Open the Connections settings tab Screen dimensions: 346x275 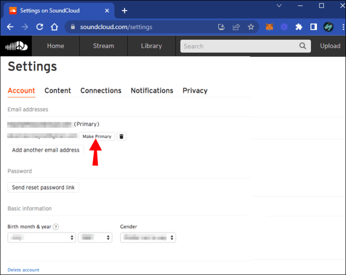point(101,91)
